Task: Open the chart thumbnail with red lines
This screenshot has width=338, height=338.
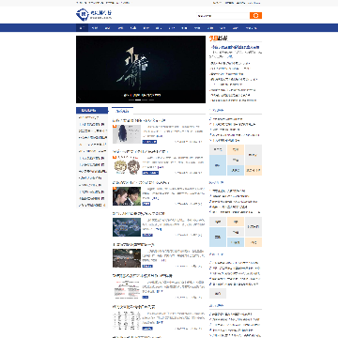Action: (x=127, y=289)
